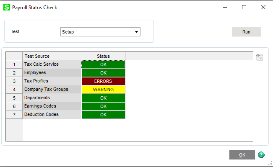The image size is (273, 167).
Task: Run the payroll status test
Action: [246, 32]
